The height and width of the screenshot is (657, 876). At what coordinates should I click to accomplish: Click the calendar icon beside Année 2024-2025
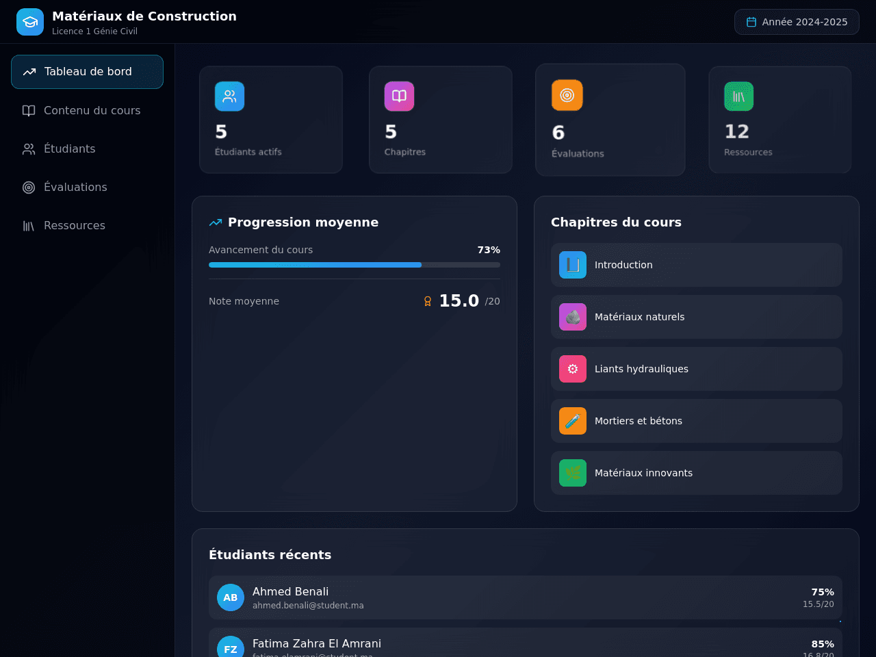point(751,22)
